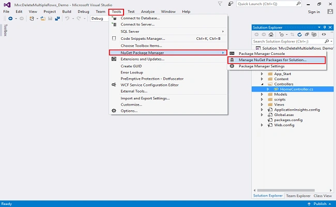This screenshot has height=207, width=336.
Task: Click the notifications filter flag icon
Action: (220, 4)
